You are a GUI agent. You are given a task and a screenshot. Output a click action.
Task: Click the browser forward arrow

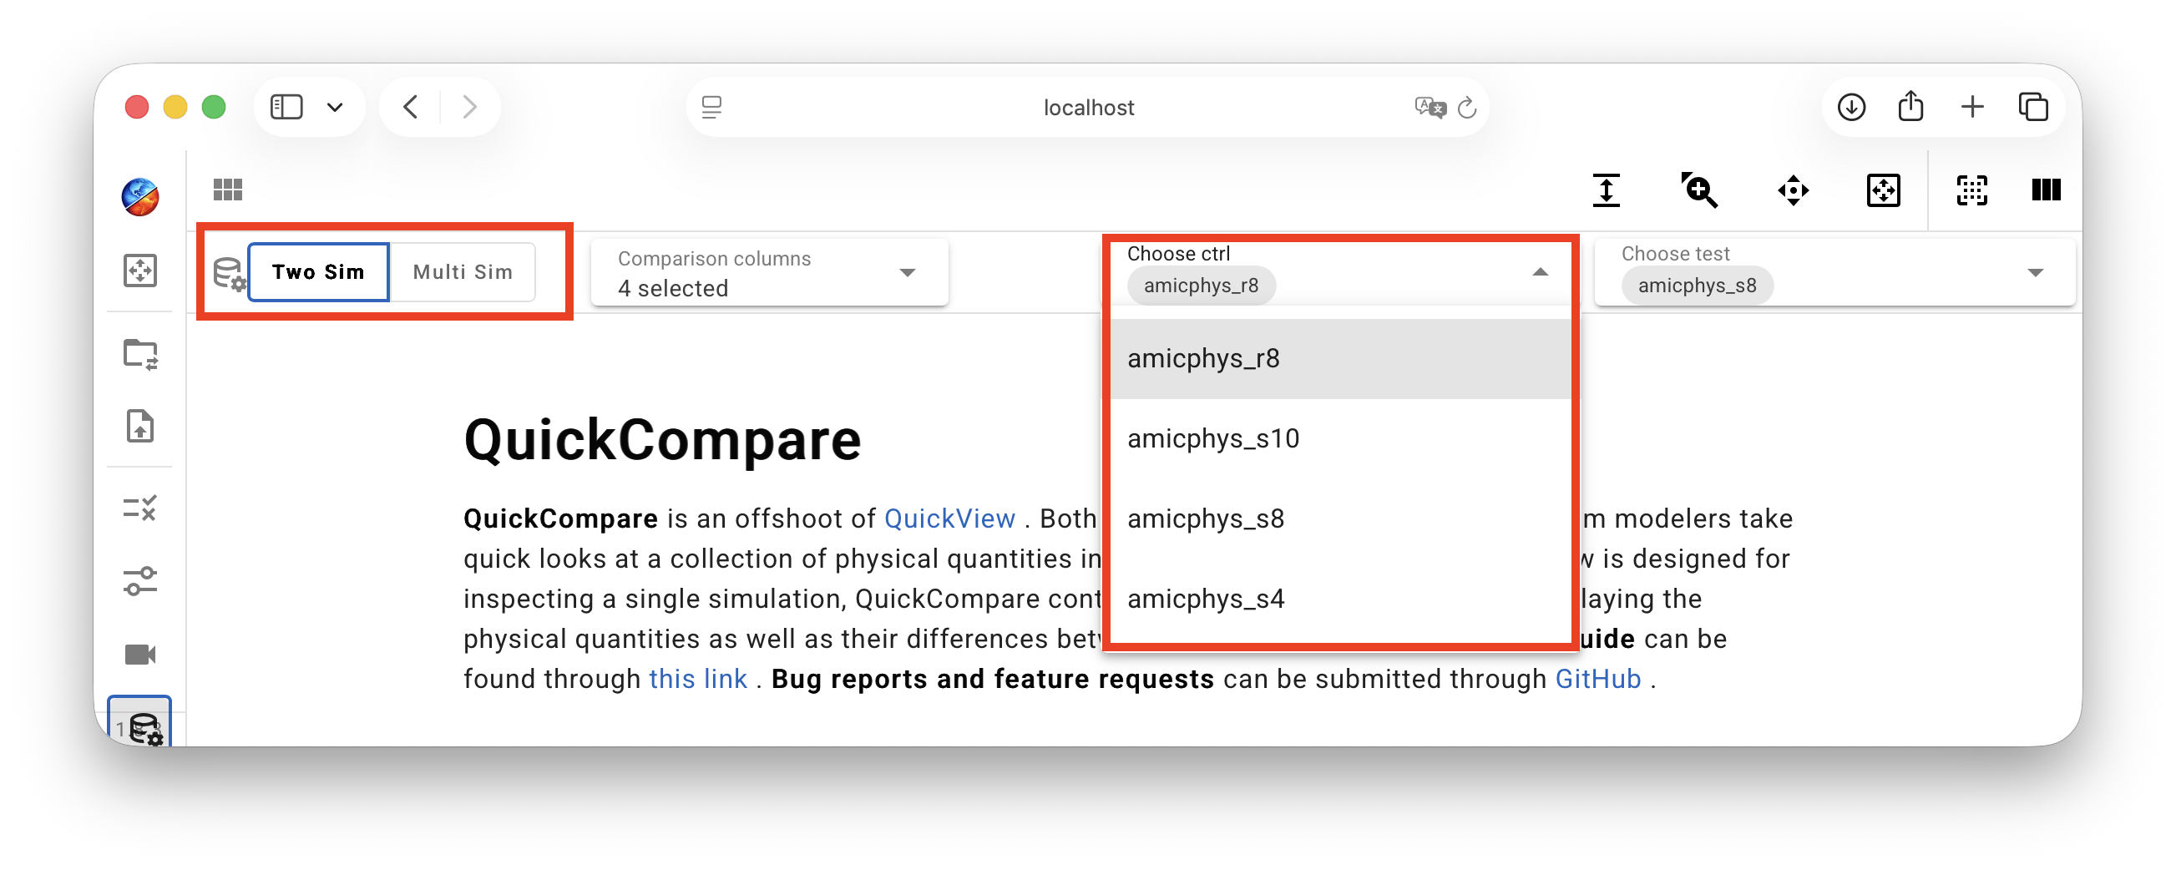click(469, 107)
